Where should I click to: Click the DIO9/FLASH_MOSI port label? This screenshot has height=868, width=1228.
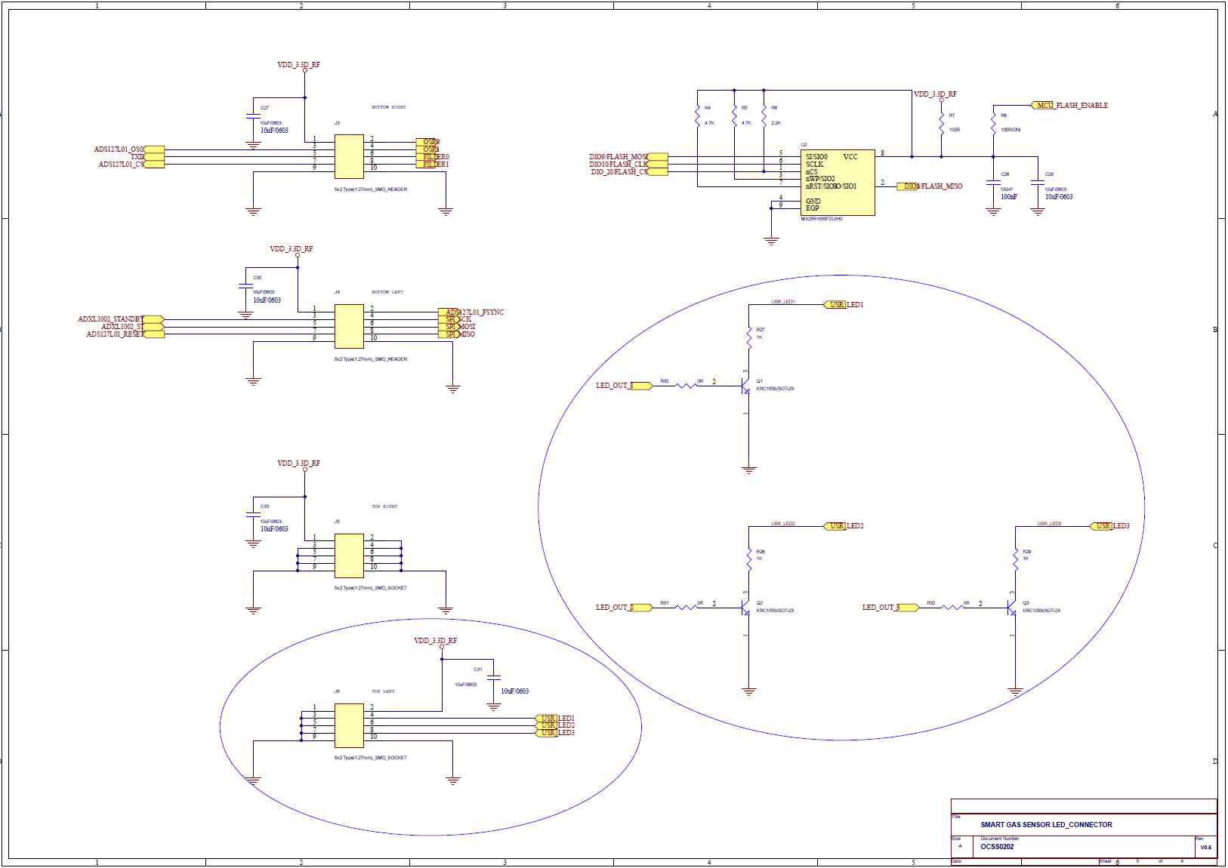(x=628, y=157)
